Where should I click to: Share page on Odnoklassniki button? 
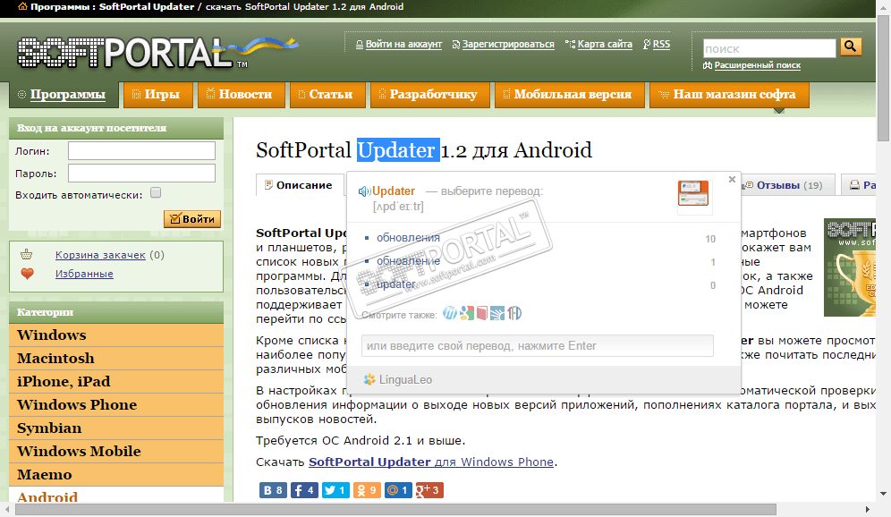click(367, 490)
